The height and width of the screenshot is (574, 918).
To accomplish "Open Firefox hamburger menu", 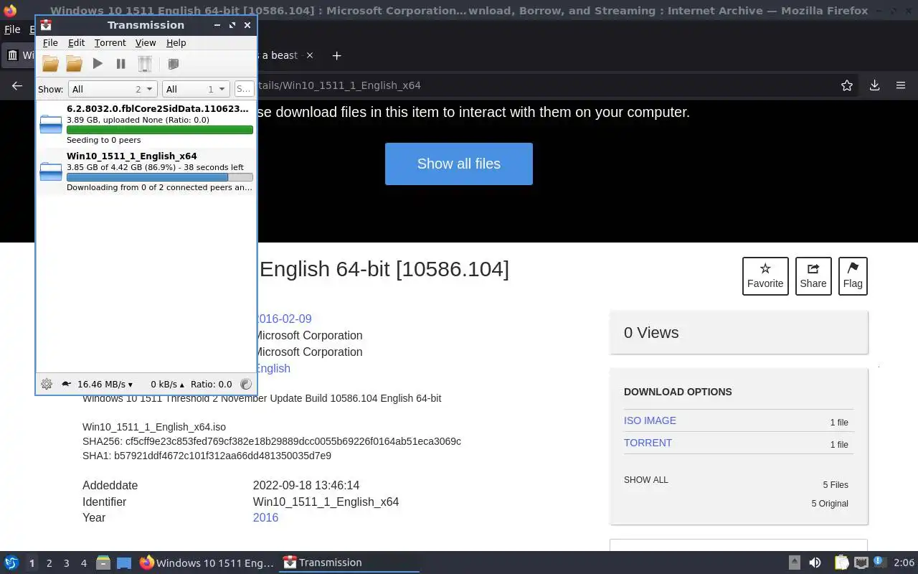I will 901,85.
